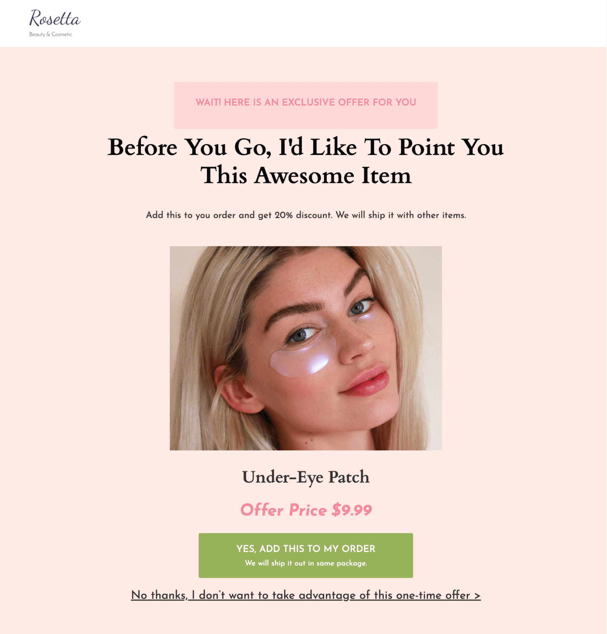Click the This Awesome Item headline line
This screenshot has width=607, height=634.
[x=306, y=176]
